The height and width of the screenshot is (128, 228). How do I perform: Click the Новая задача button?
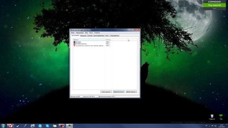click(131, 92)
